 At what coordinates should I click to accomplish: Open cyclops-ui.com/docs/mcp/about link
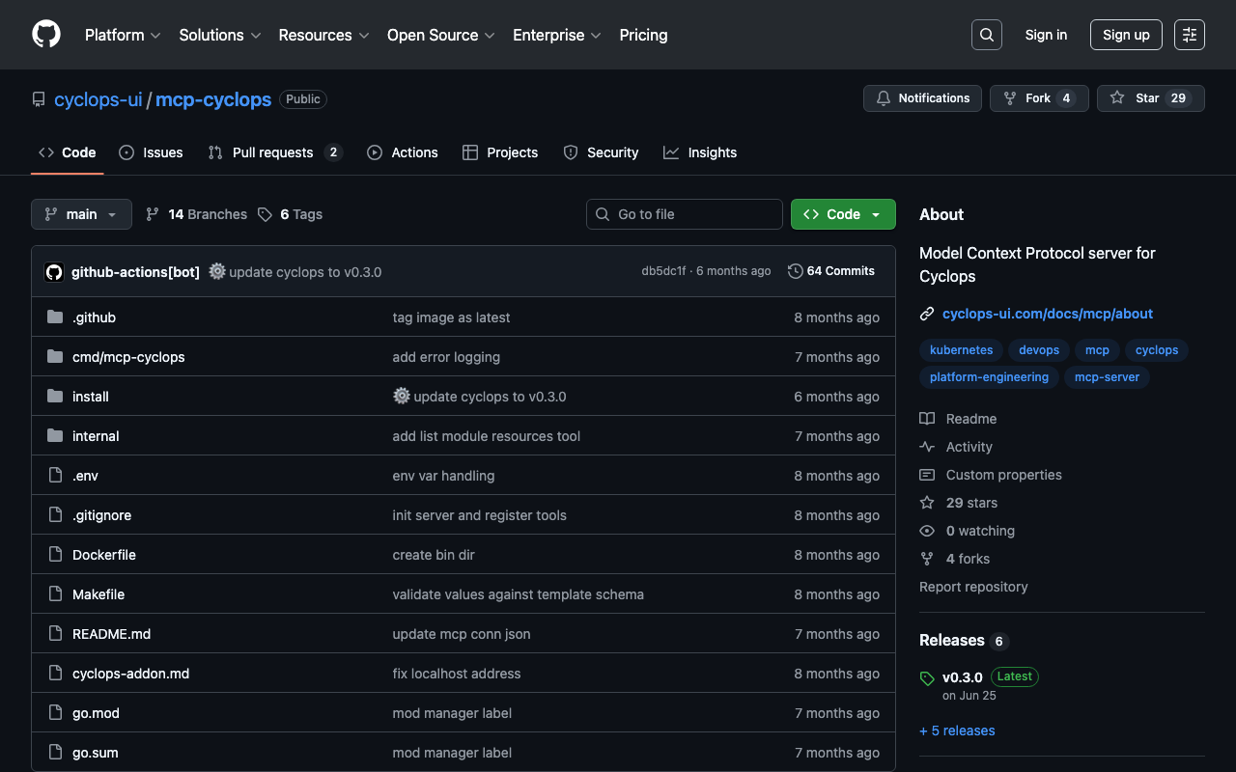tap(1047, 314)
